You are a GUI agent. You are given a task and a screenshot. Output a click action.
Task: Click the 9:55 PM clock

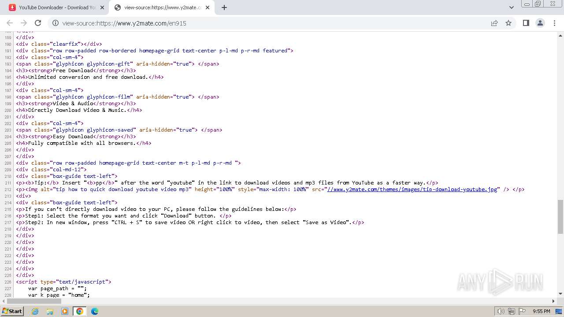click(542, 311)
